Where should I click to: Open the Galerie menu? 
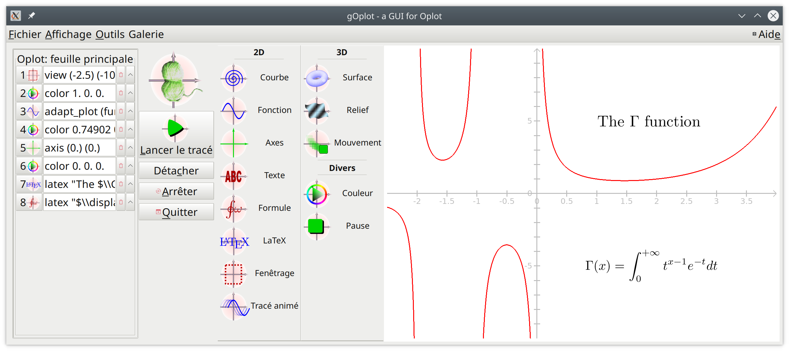click(146, 34)
